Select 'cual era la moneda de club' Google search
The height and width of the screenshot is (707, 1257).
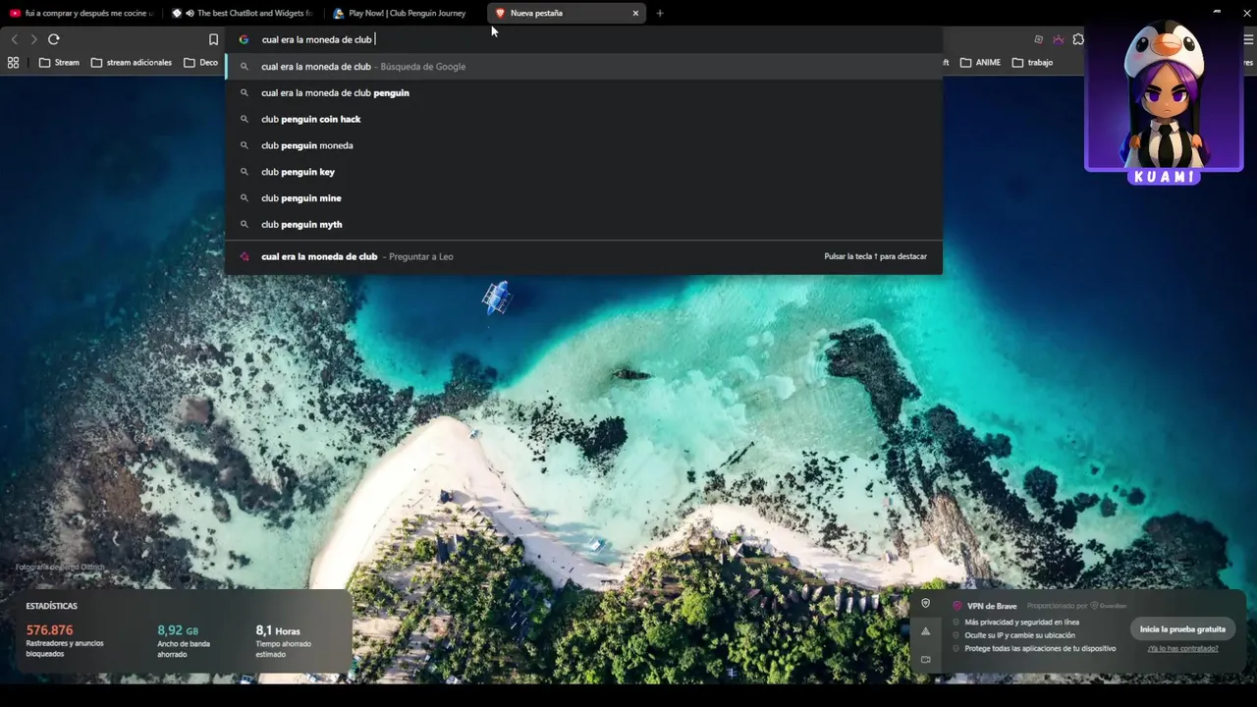[x=583, y=67]
